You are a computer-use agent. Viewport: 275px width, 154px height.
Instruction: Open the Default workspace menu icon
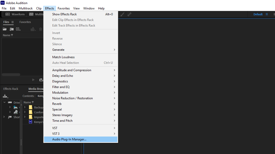pos(267,14)
